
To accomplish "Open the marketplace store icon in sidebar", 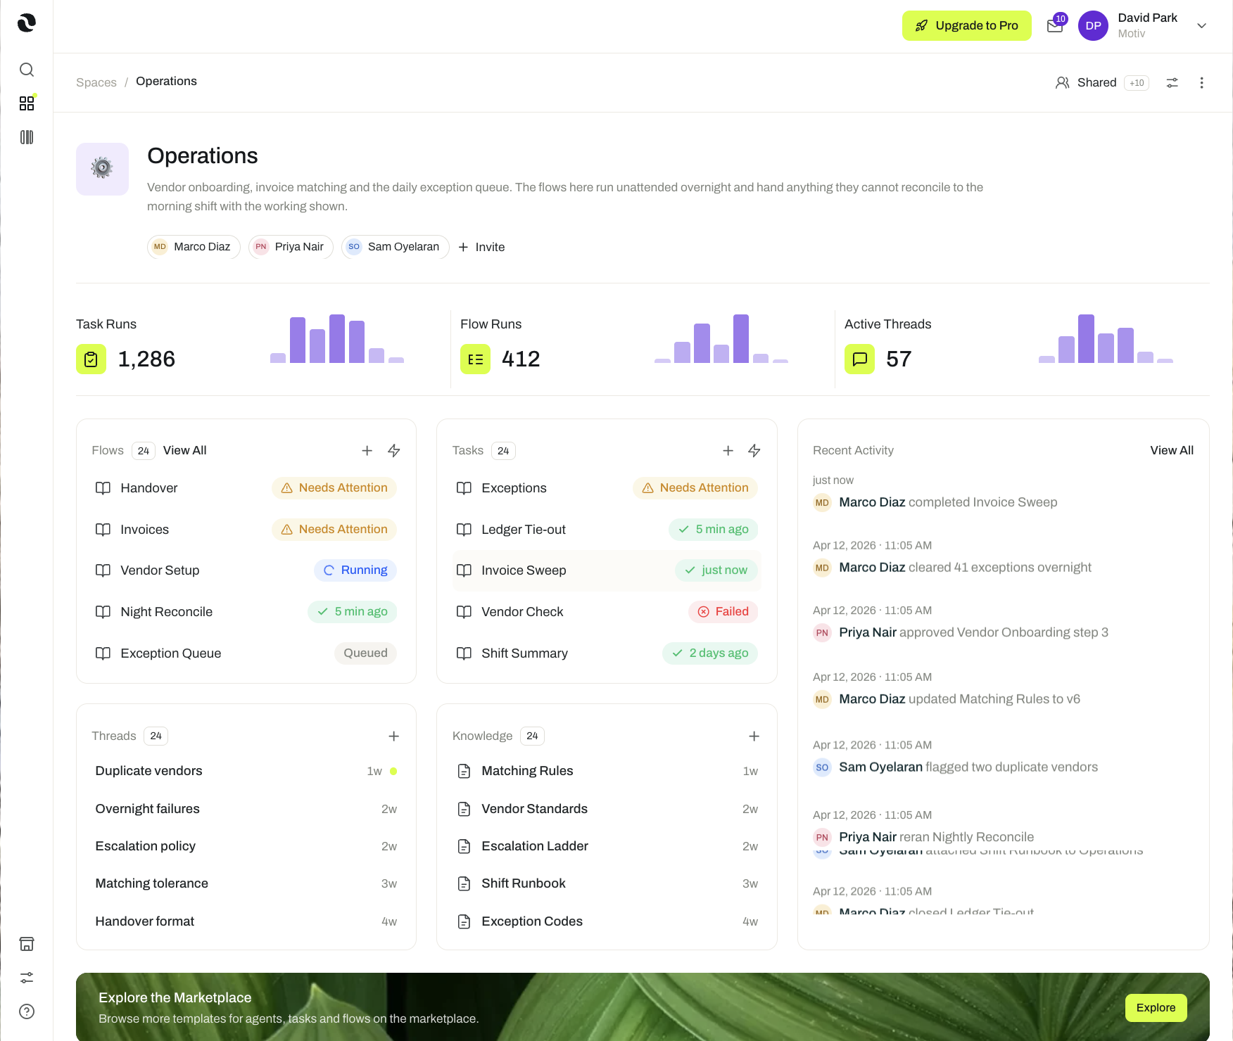I will (x=27, y=944).
